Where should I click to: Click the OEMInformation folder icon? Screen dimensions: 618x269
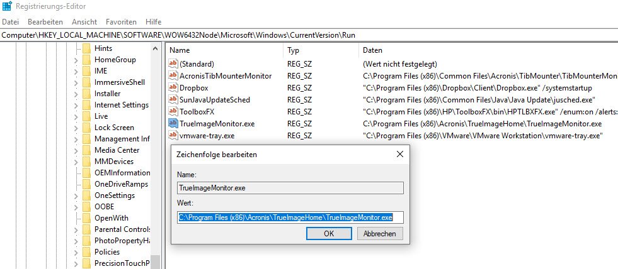[87, 173]
